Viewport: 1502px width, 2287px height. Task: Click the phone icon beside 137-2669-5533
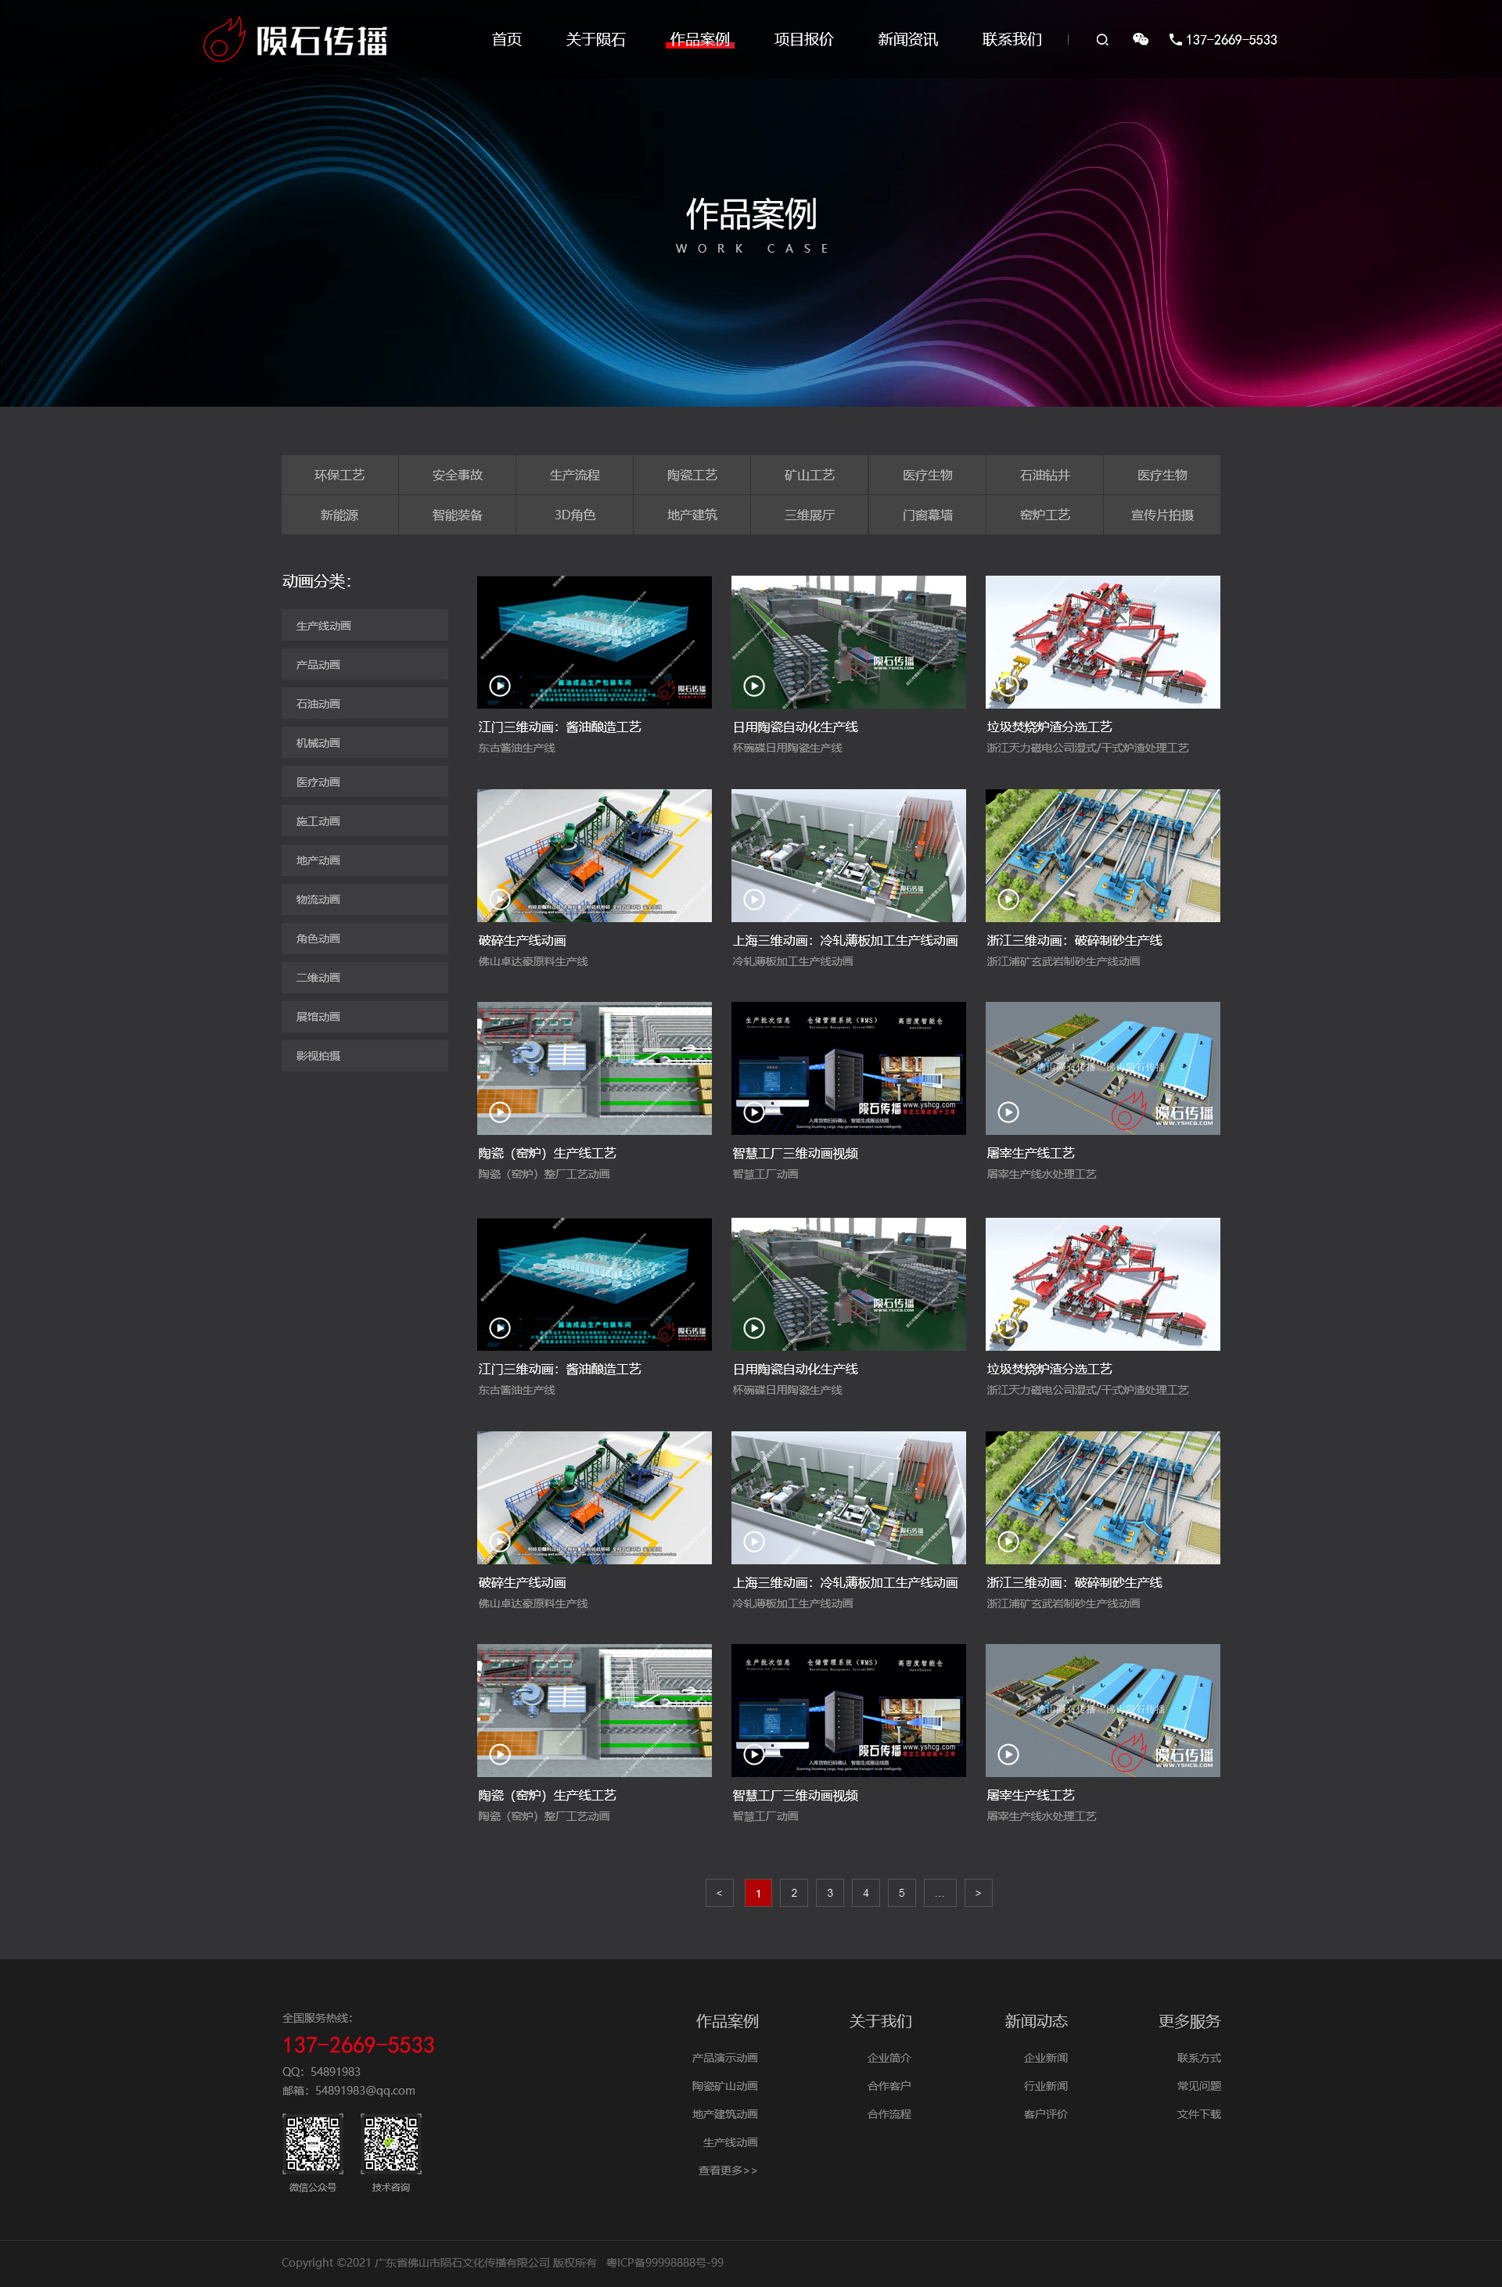point(1174,39)
